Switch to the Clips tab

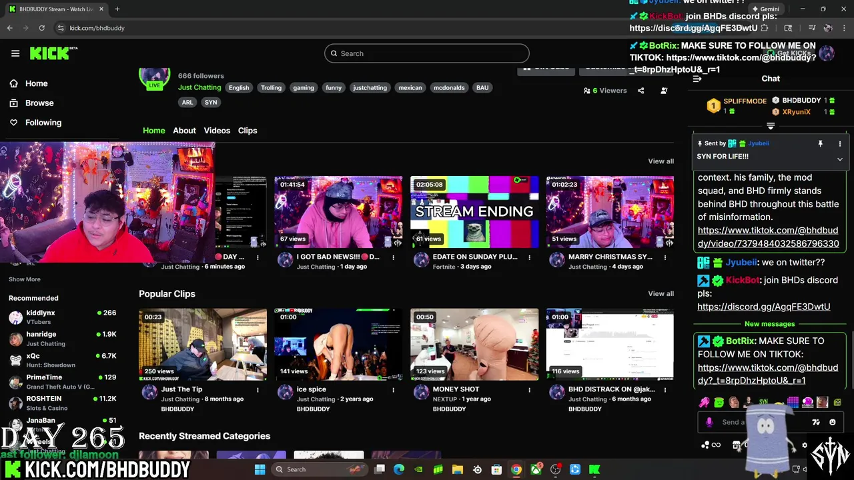(248, 131)
